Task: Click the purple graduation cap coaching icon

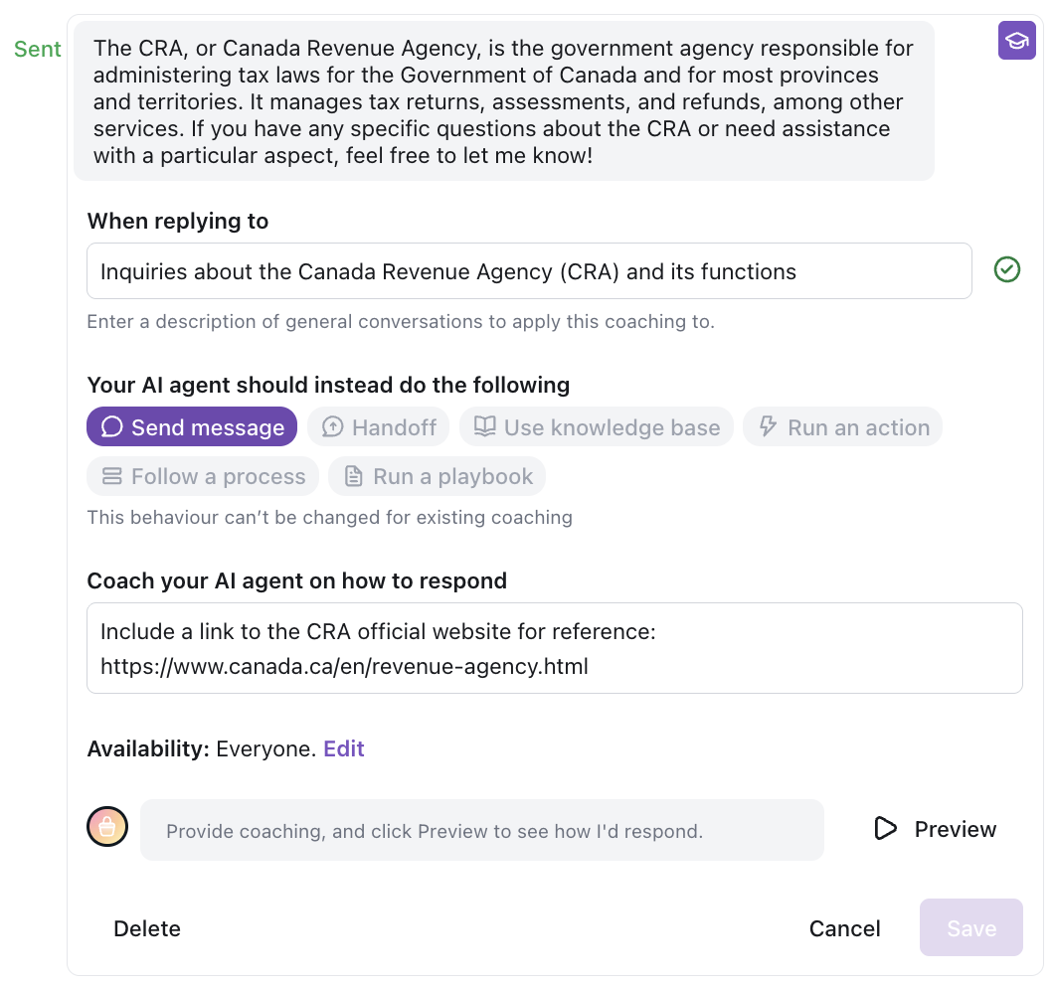Action: click(x=1016, y=41)
